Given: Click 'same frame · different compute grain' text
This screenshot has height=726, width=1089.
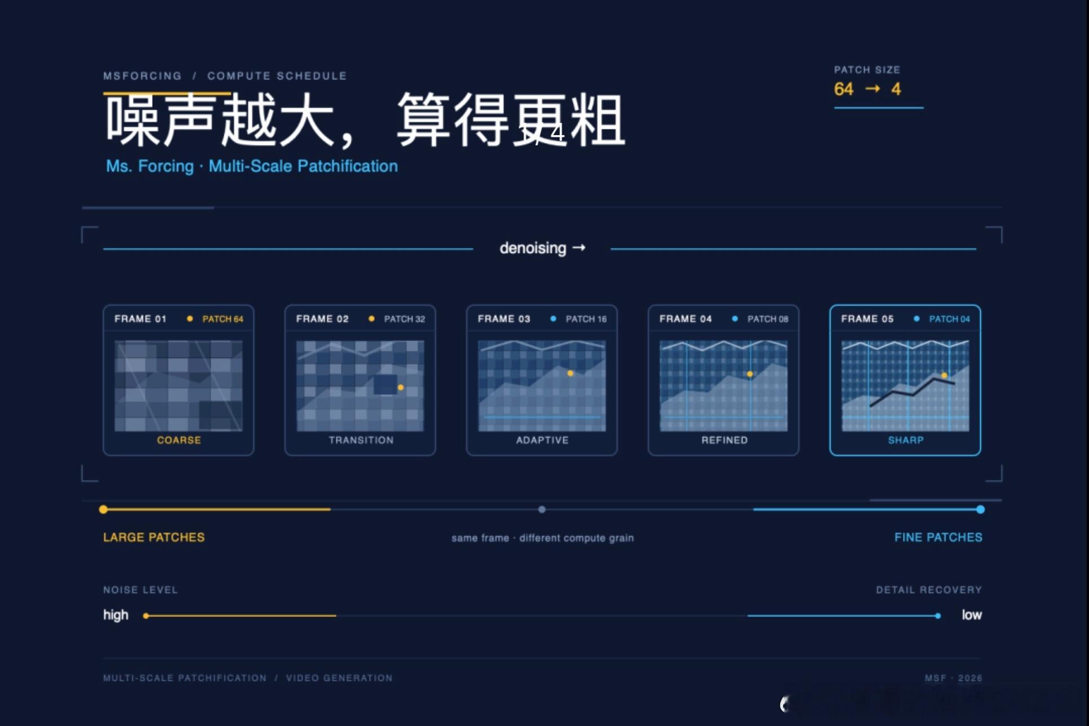Looking at the screenshot, I should point(543,538).
